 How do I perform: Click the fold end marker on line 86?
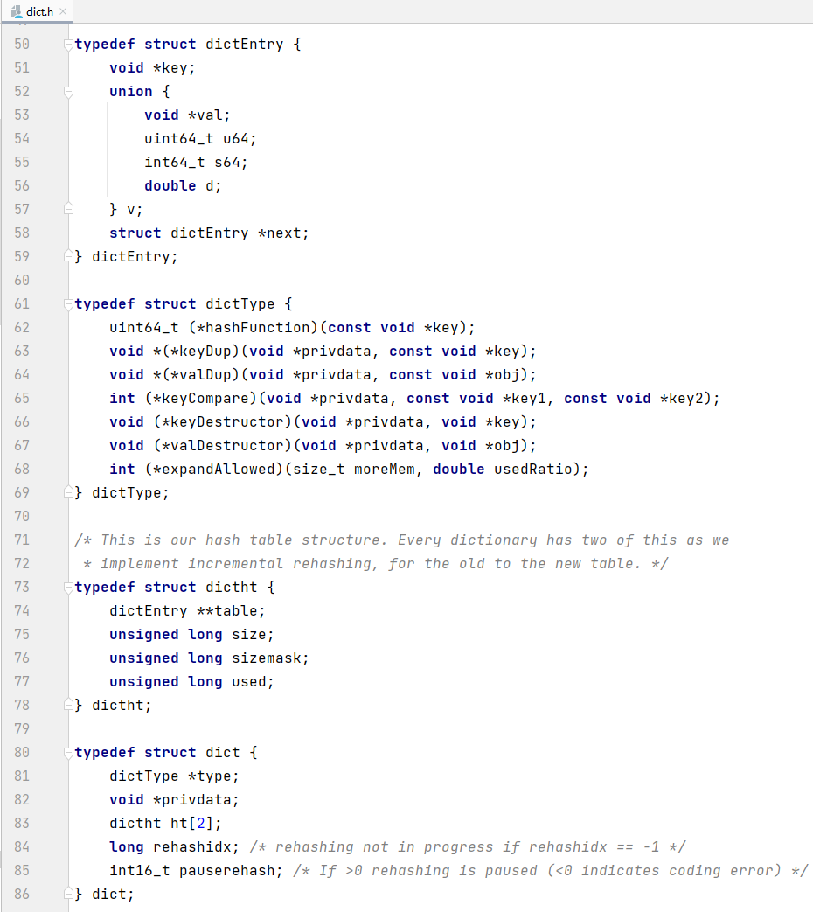(68, 895)
